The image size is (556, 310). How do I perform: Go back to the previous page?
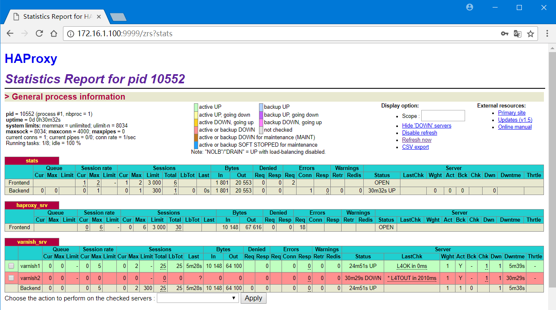[10, 34]
